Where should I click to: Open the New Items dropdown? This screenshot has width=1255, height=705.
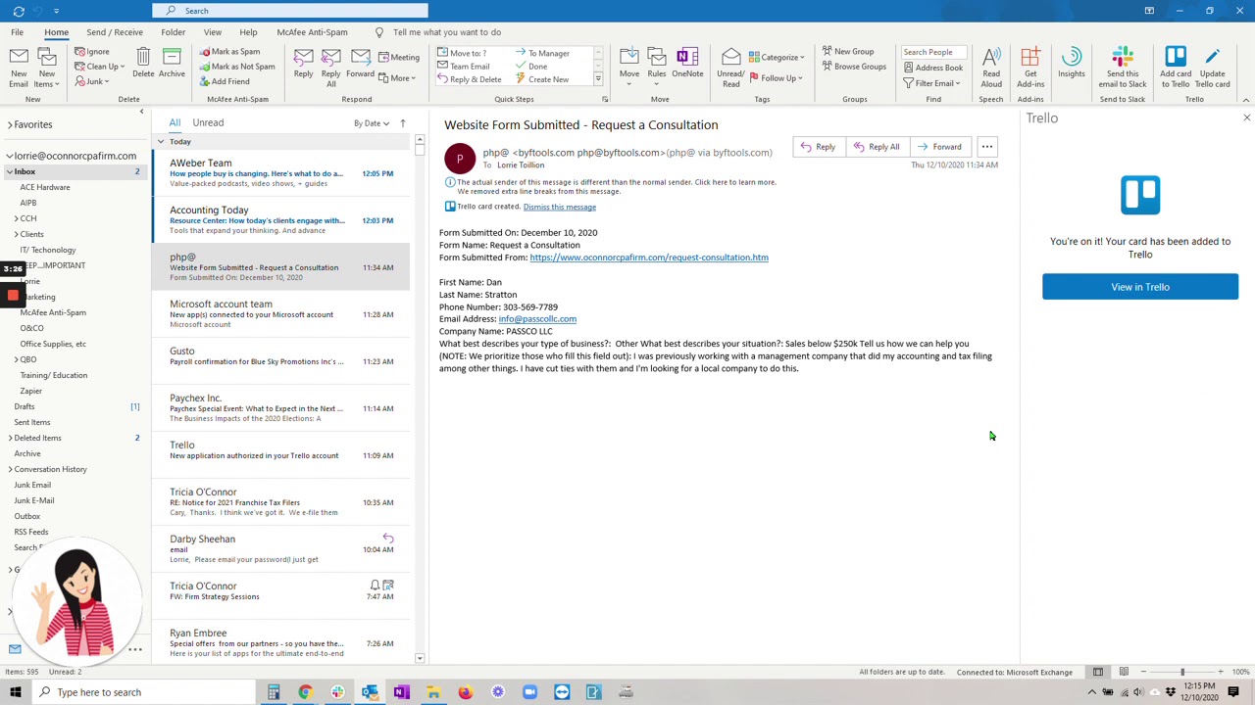pyautogui.click(x=46, y=68)
